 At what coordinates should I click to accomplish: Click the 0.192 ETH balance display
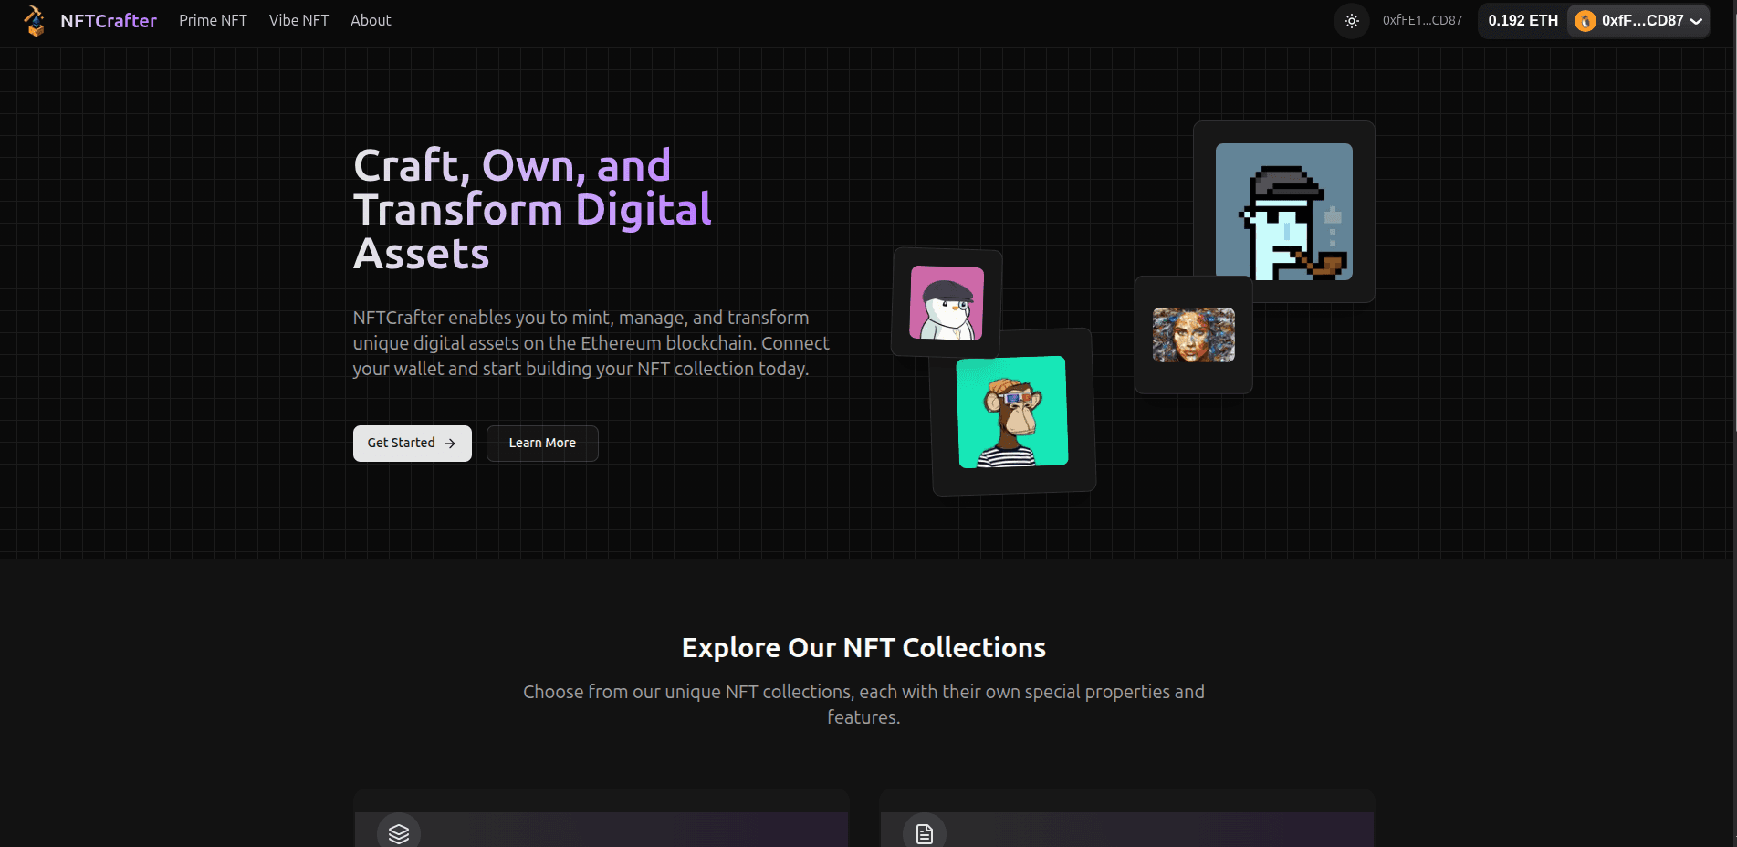pos(1522,20)
